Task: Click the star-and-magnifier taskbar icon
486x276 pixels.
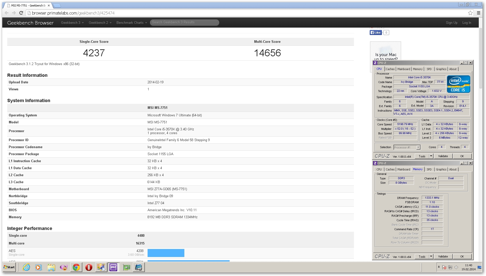Action: (x=101, y=267)
